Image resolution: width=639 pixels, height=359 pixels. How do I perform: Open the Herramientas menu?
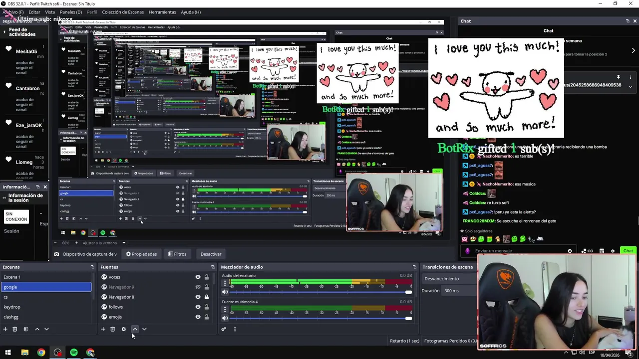click(x=162, y=12)
